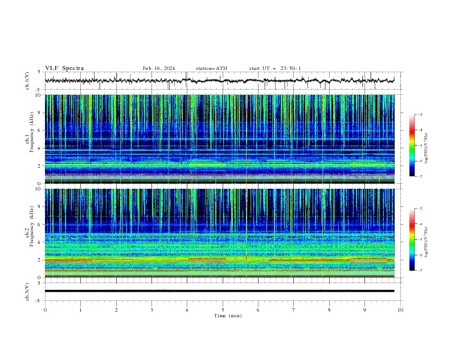Viewport: 451px width, 348px height.
Task: Click the ch.1 voltage waveform trace
Action: (219, 81)
